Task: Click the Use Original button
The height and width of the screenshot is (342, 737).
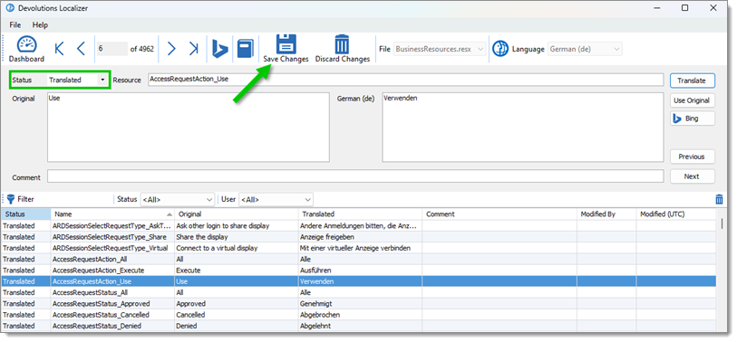Action: pos(692,100)
